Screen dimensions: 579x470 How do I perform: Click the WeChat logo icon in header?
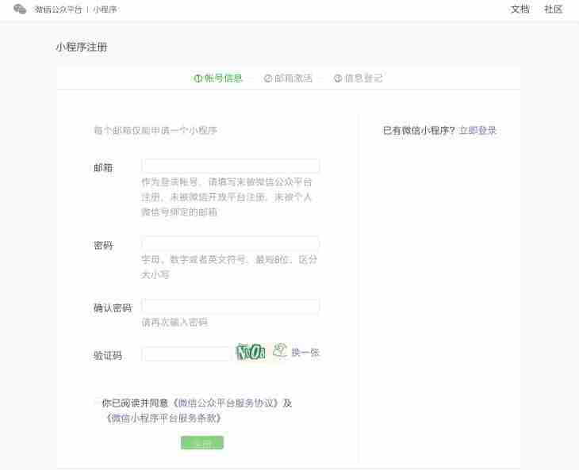point(20,10)
